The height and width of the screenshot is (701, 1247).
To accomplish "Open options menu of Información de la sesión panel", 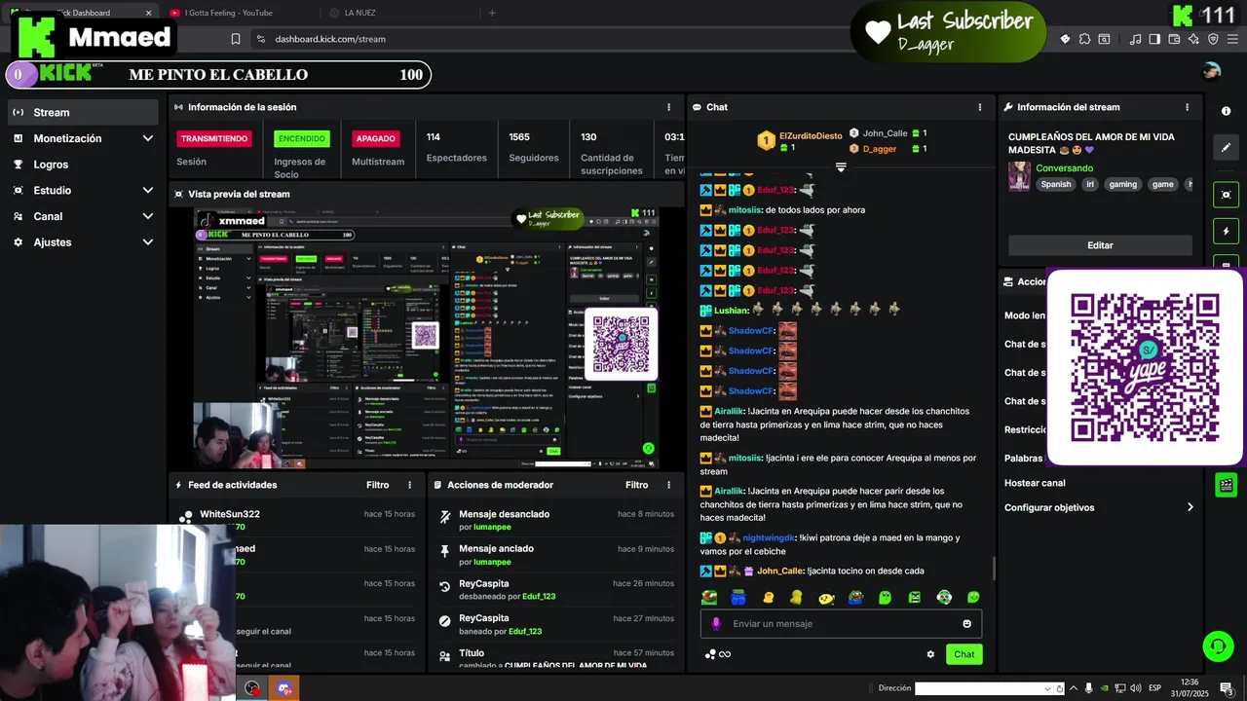I will point(668,107).
